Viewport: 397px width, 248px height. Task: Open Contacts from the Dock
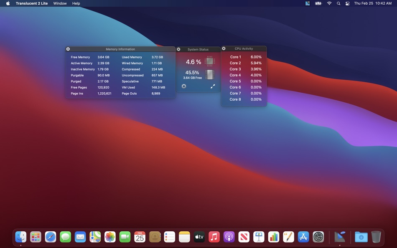pos(155,237)
